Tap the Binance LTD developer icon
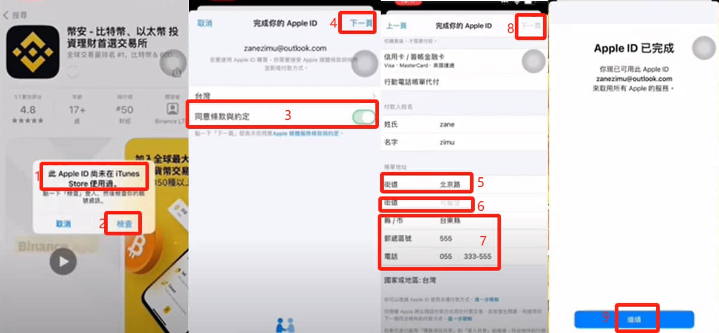 pos(172,109)
